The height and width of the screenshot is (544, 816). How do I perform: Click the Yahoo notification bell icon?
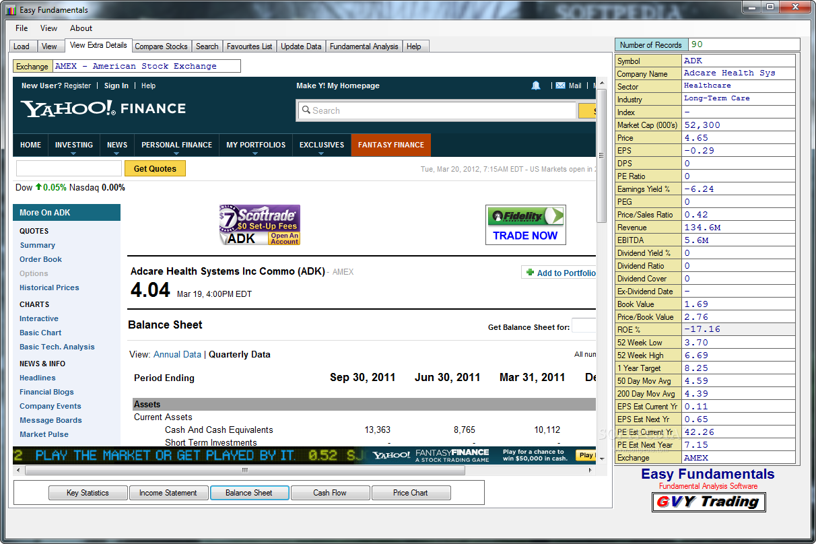coord(536,86)
